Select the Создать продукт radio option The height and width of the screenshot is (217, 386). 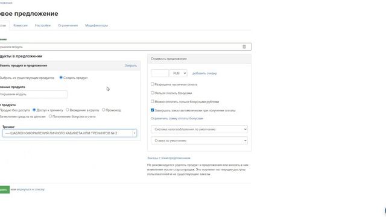(61, 78)
